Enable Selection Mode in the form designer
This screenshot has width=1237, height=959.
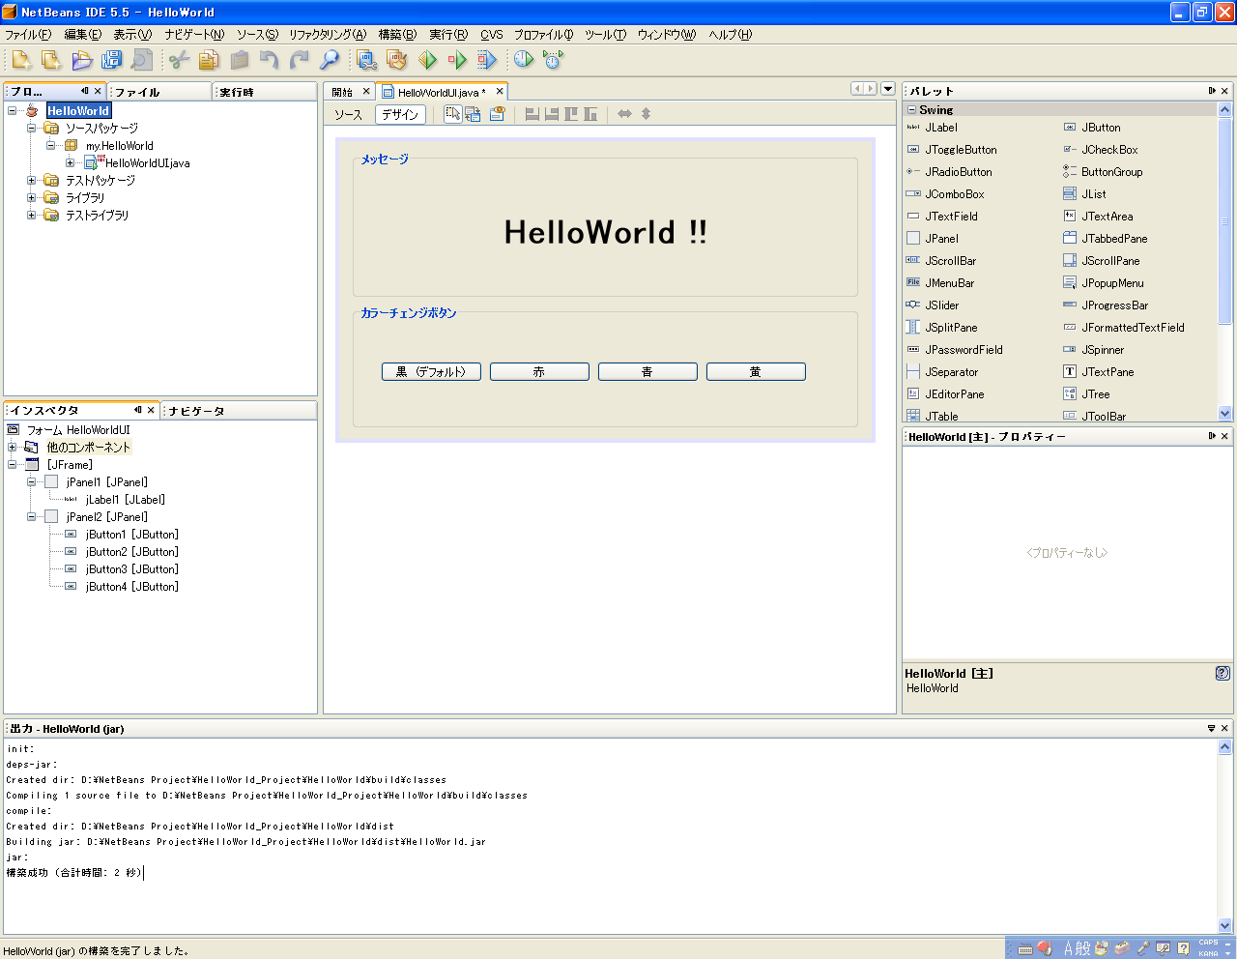(452, 114)
